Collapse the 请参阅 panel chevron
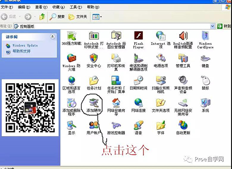Screen dimensions: 232x169 (52, 37)
